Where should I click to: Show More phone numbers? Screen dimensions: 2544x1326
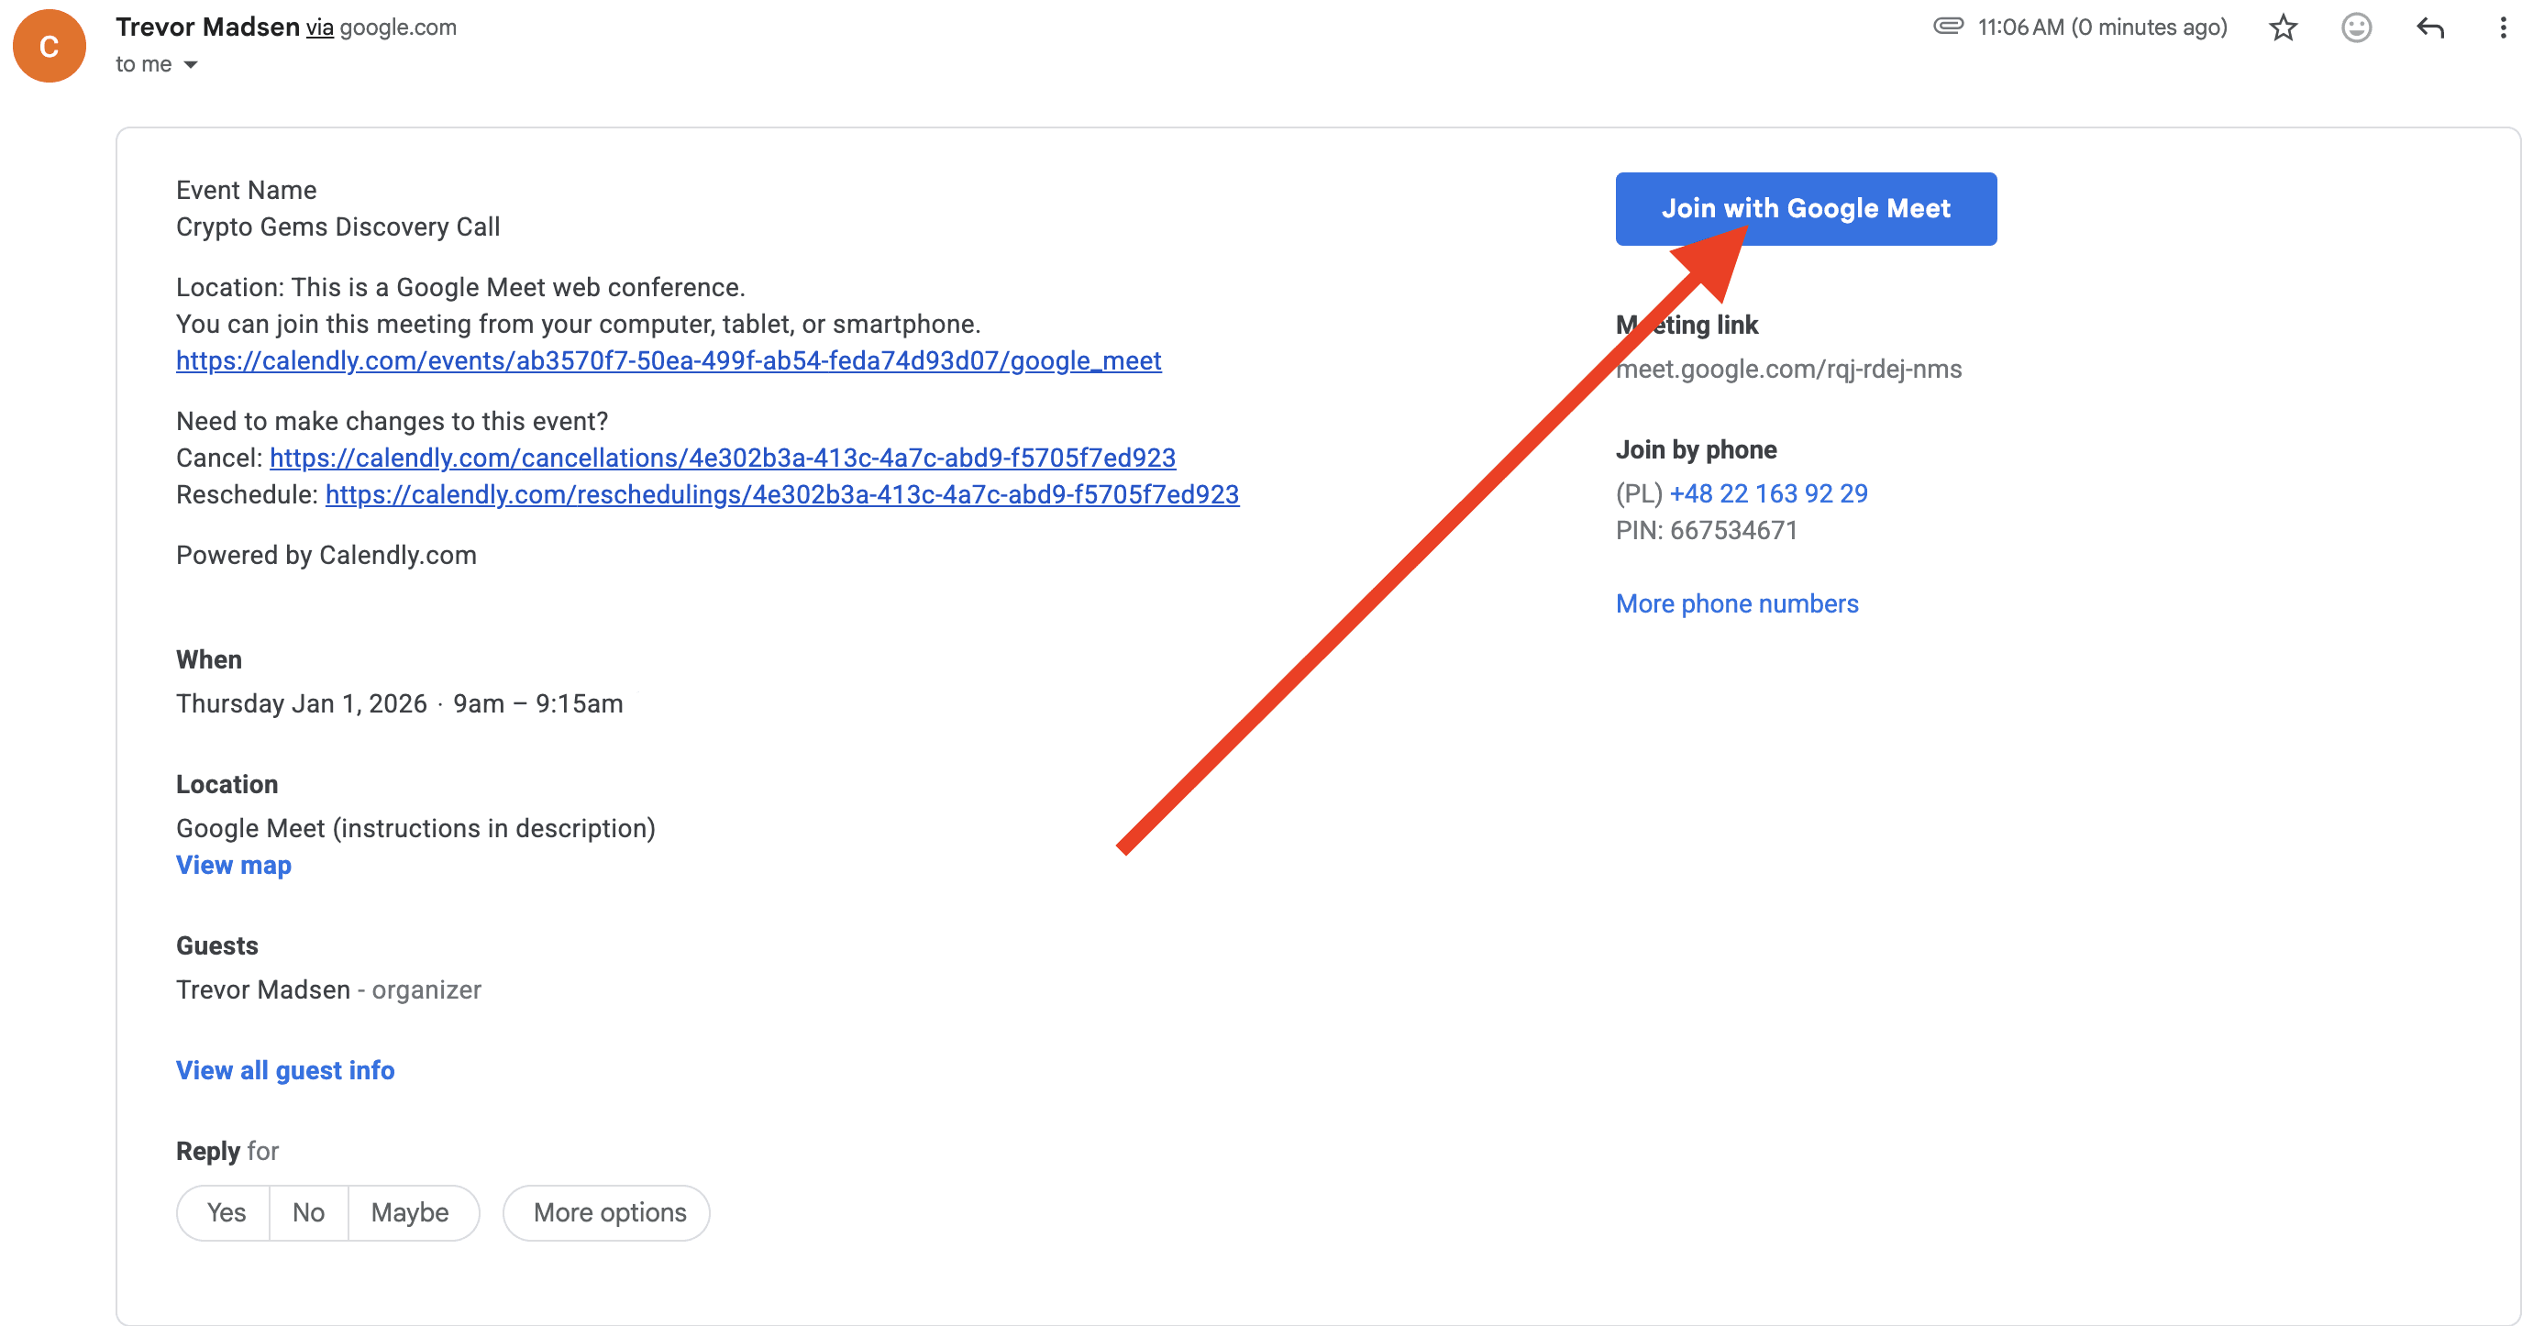tap(1736, 603)
